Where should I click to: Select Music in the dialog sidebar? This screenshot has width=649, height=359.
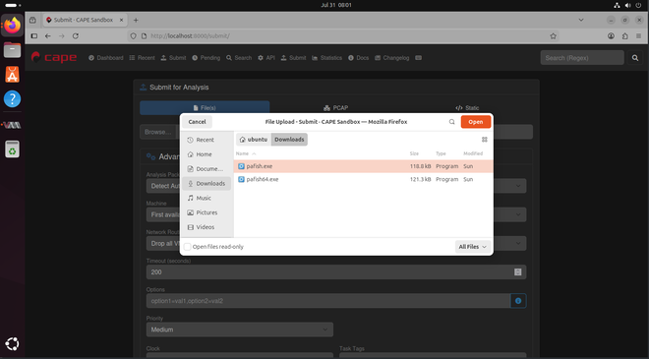click(x=206, y=198)
